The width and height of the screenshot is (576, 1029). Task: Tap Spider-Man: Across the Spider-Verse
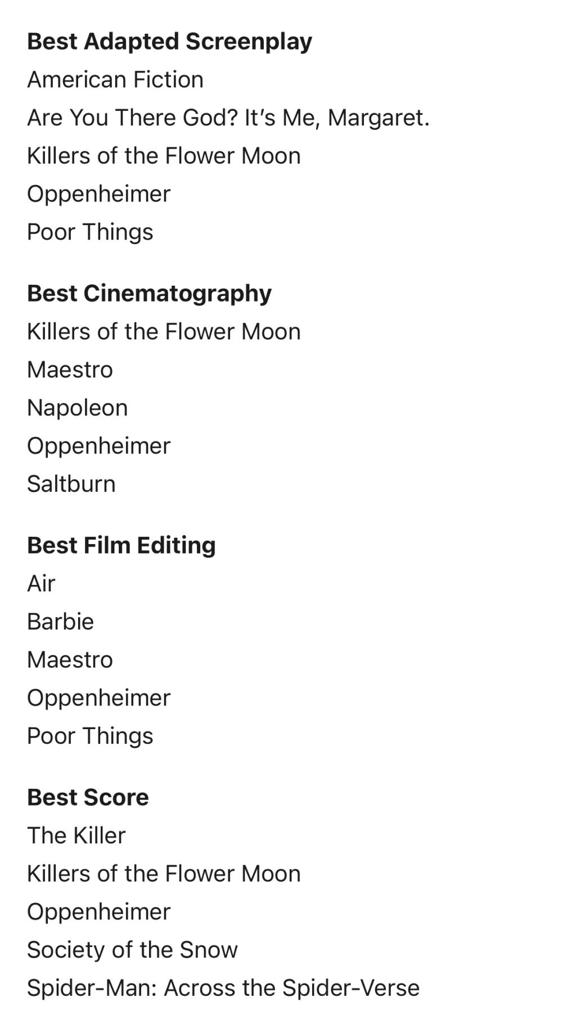[223, 988]
